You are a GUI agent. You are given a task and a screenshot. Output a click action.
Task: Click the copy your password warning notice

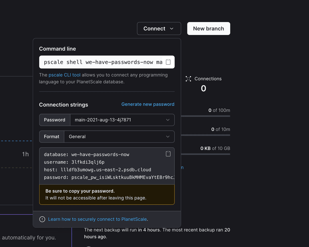pos(107,195)
